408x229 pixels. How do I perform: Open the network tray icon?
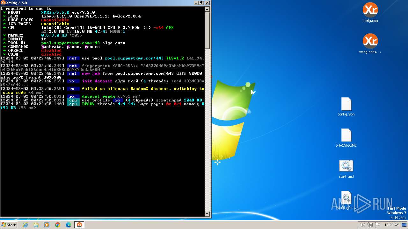pyautogui.click(x=370, y=225)
